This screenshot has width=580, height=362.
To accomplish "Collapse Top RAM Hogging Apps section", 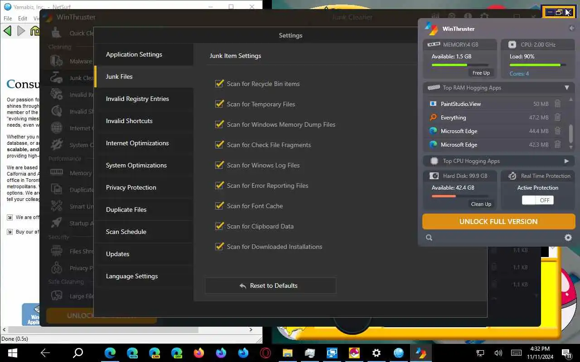I will click(566, 88).
